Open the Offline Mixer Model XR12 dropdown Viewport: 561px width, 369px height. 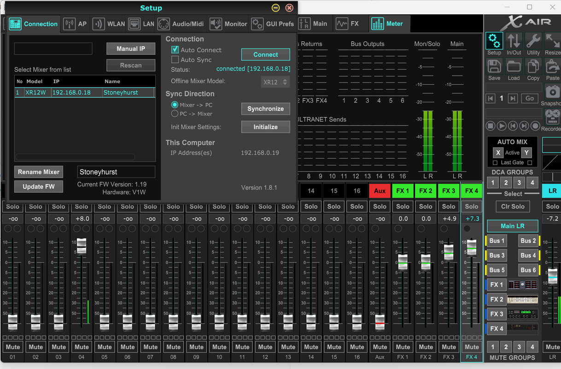[275, 82]
